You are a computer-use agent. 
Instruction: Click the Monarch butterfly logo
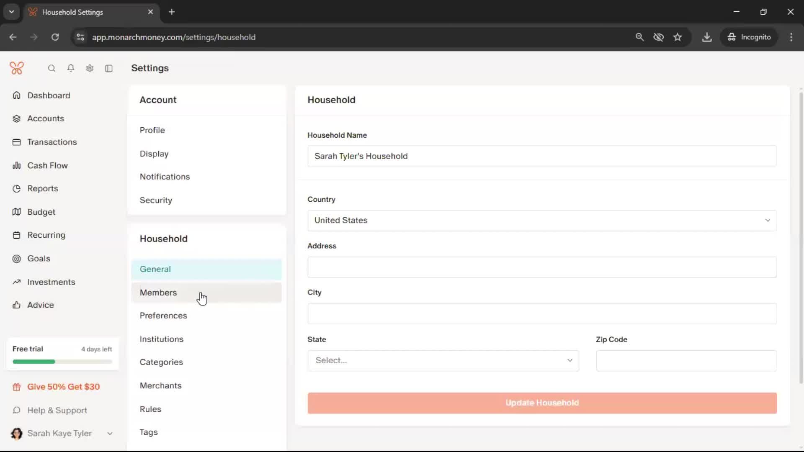pyautogui.click(x=17, y=68)
